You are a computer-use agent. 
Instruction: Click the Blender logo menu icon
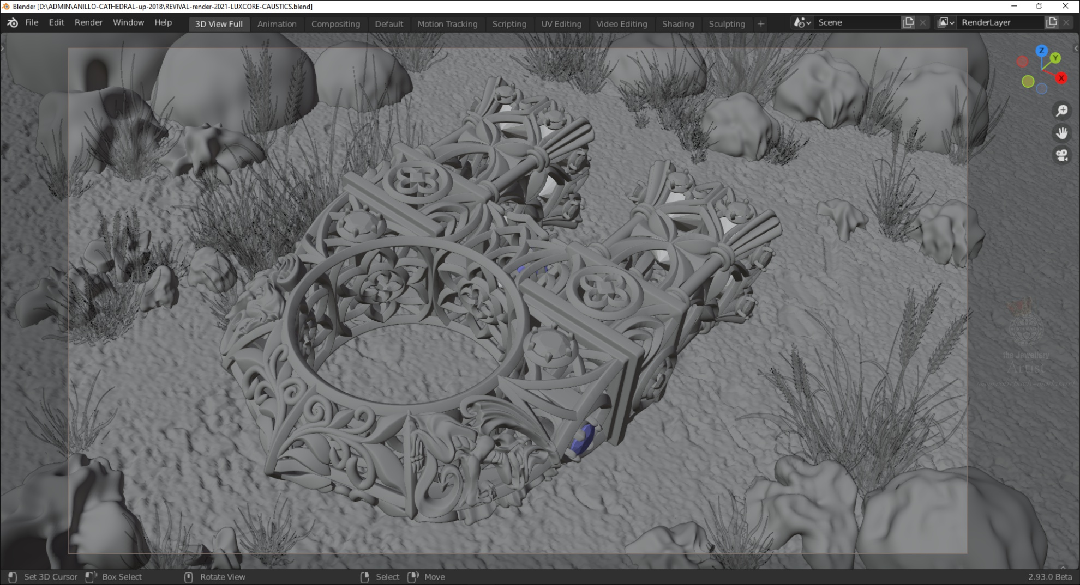(12, 23)
